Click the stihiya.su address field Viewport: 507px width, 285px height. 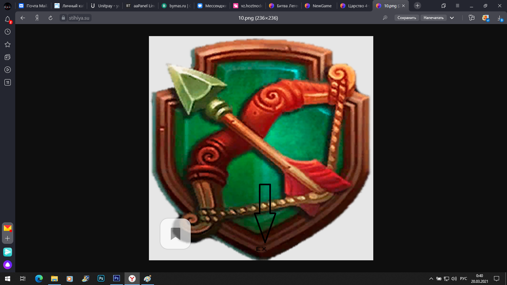coord(79,18)
